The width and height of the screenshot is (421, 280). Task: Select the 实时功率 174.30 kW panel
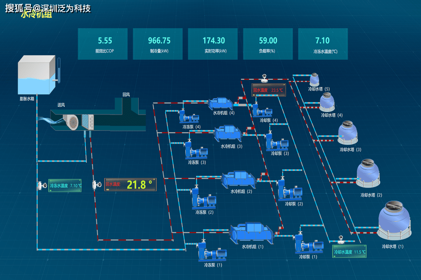pyautogui.click(x=213, y=44)
